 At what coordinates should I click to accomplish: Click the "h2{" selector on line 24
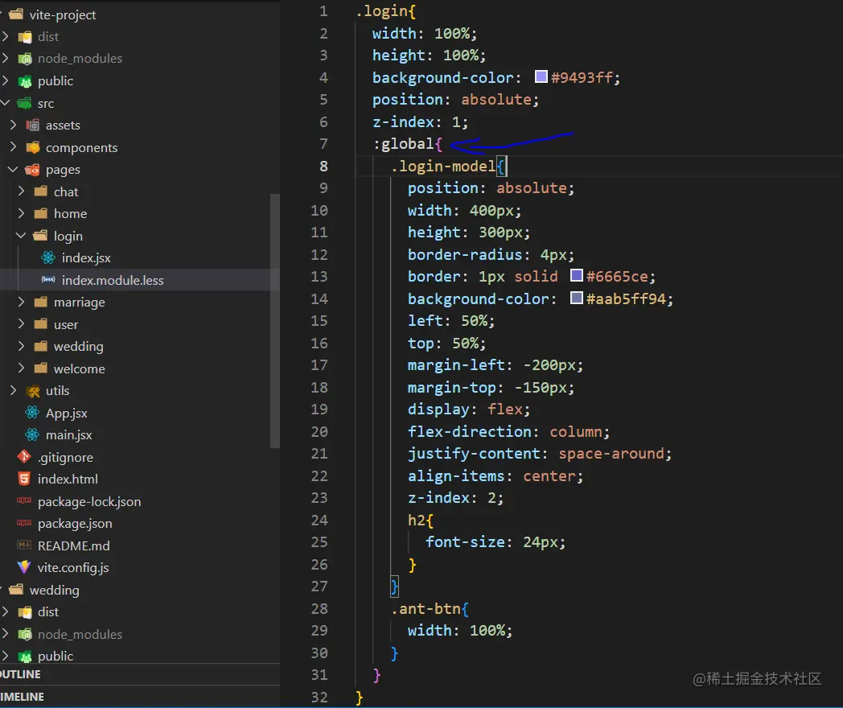pyautogui.click(x=421, y=520)
